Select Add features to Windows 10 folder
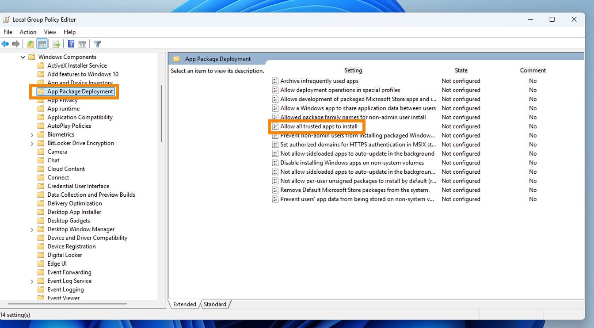594x328 pixels. tap(83, 74)
